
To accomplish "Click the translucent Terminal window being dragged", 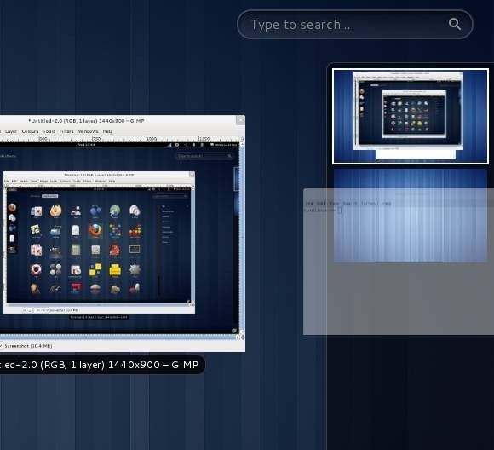I will click(x=399, y=262).
